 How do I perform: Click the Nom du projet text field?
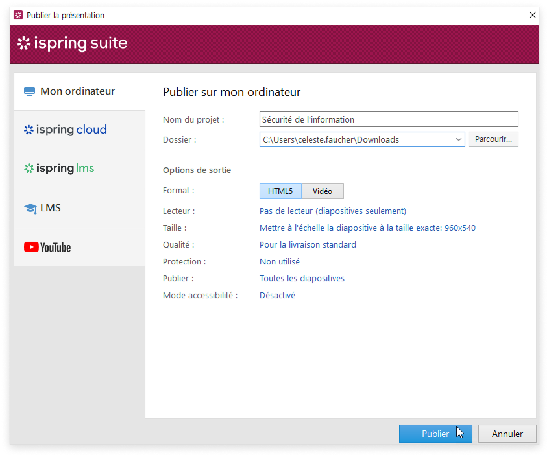(388, 120)
